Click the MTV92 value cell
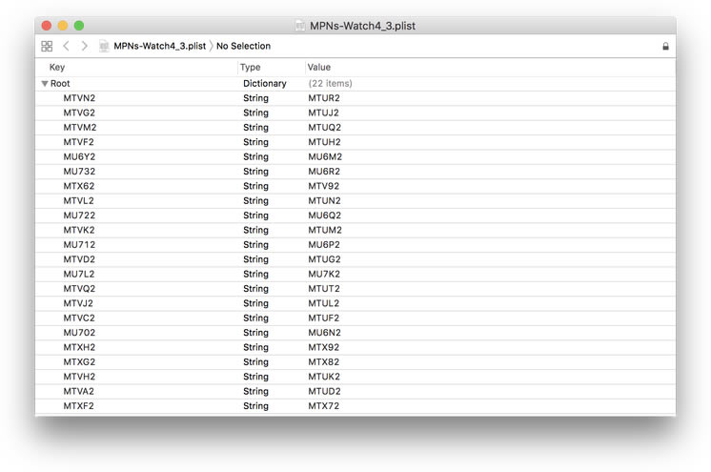711x472 pixels. click(324, 186)
